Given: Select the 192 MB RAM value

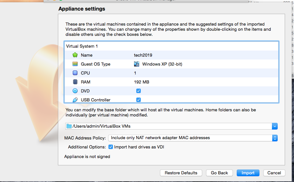Looking at the screenshot, I should point(142,82).
